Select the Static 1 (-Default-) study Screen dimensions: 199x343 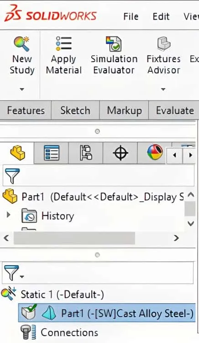tap(62, 295)
